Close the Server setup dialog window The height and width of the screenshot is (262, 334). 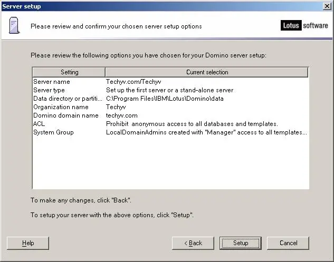(327, 6)
